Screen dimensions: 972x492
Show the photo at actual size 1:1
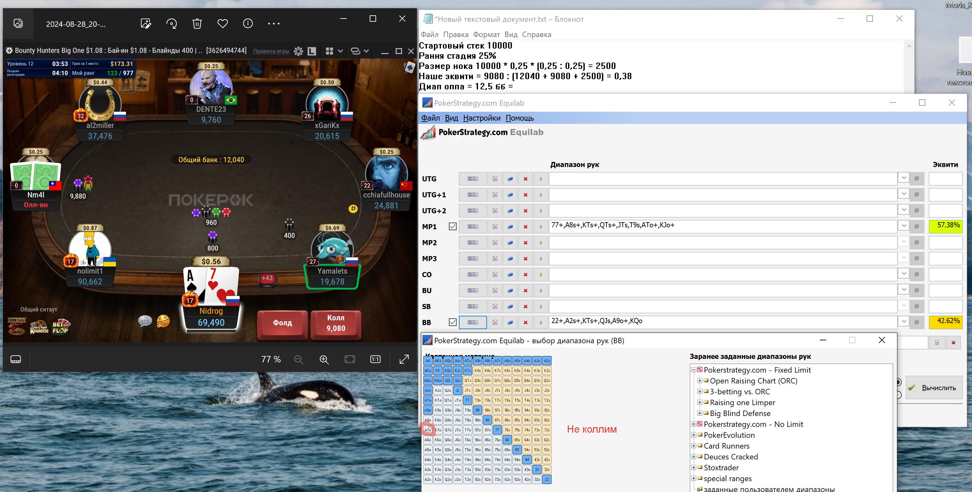(x=375, y=359)
